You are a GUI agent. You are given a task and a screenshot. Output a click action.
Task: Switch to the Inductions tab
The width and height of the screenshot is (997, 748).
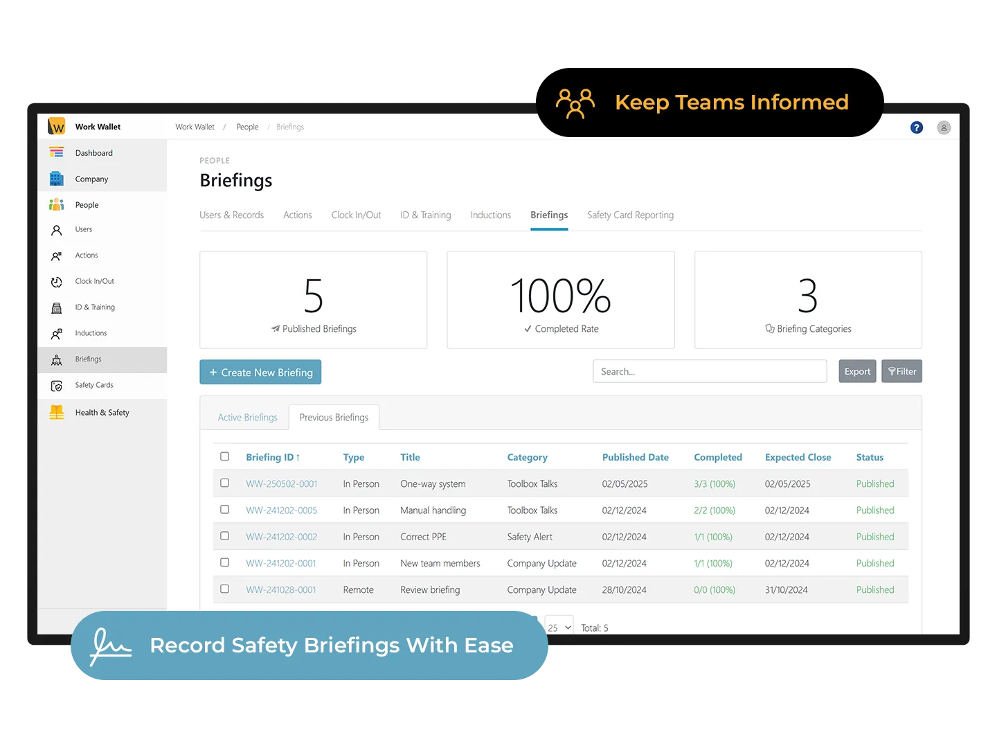click(490, 215)
